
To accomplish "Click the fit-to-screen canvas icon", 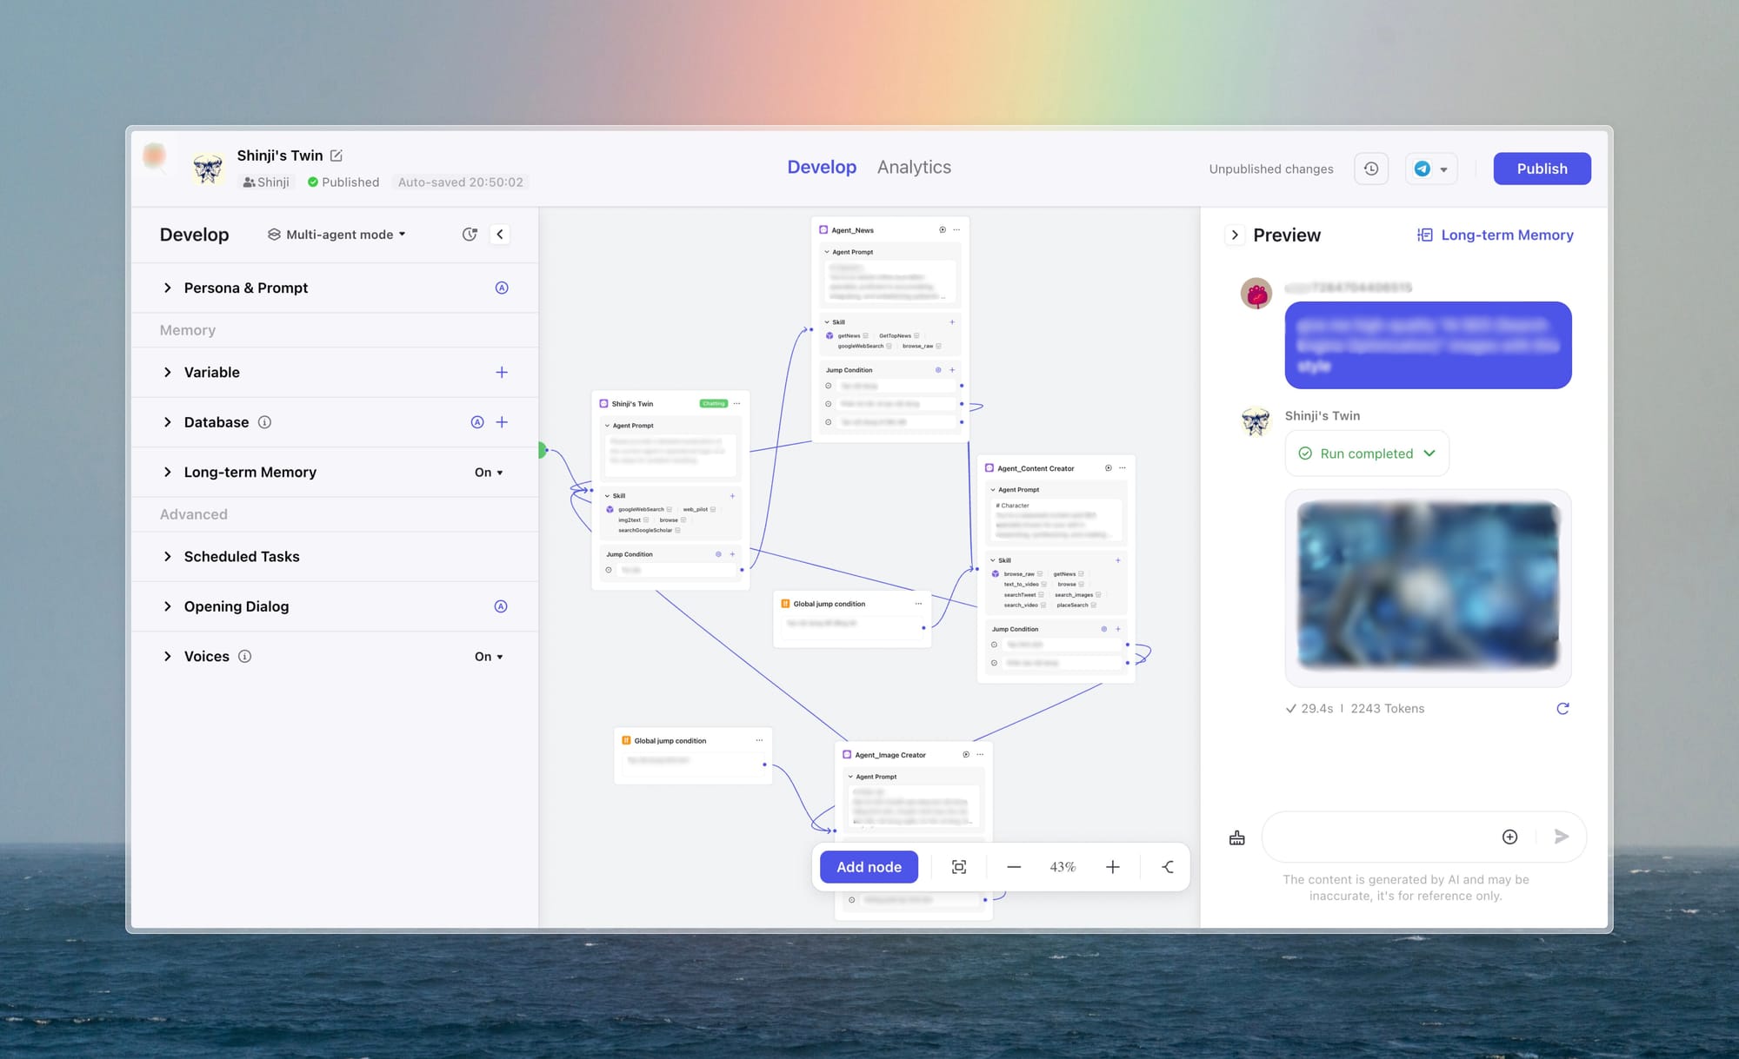I will pos(959,867).
